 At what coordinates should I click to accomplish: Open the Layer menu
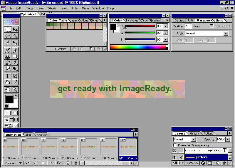(x=41, y=8)
